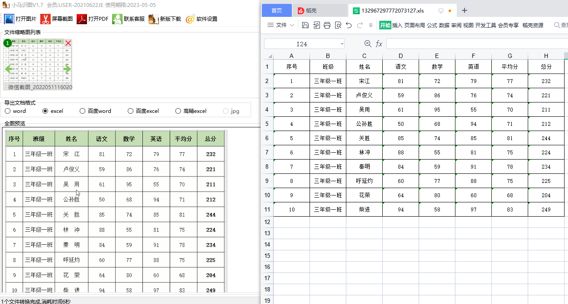
Task: Choose jpg export format
Action: point(231,111)
